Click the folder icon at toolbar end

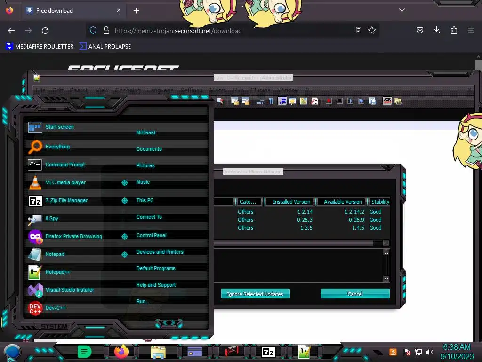(398, 101)
